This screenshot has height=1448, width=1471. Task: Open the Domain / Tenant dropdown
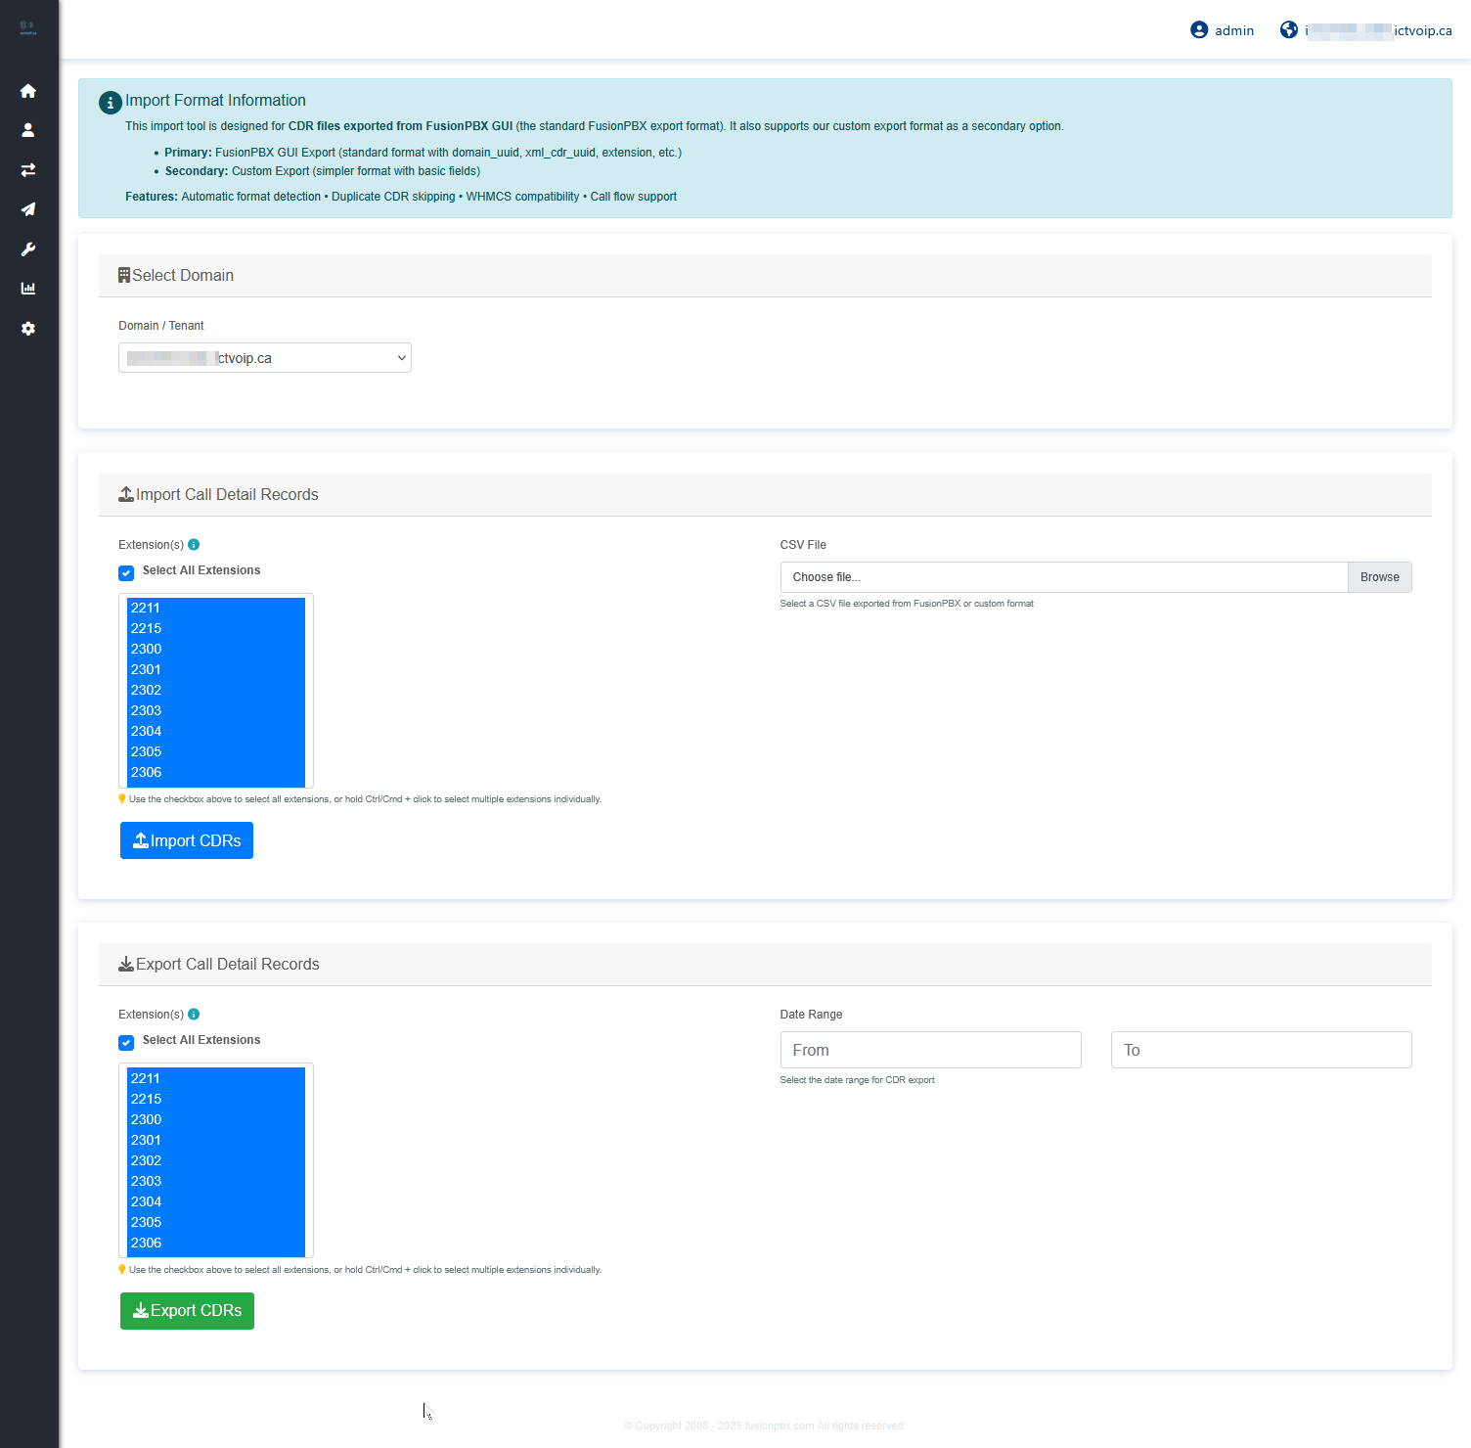[264, 357]
